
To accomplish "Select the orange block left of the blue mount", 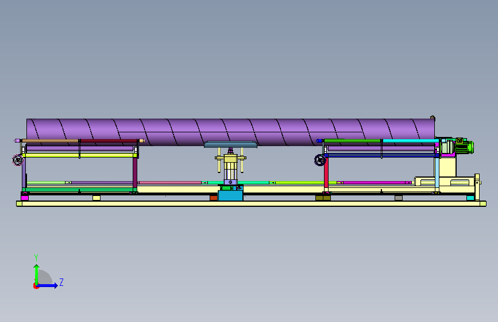I will point(214,198).
